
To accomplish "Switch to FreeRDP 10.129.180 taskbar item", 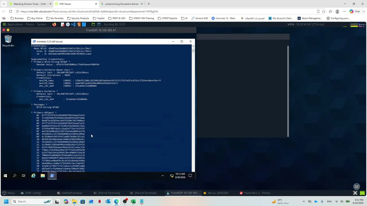I will point(183,193).
